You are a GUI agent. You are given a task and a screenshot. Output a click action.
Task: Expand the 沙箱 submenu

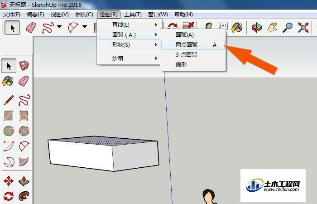[x=130, y=58]
